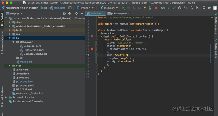
Task: Switch to the pubspec.yaml editor tab
Action: click(119, 14)
